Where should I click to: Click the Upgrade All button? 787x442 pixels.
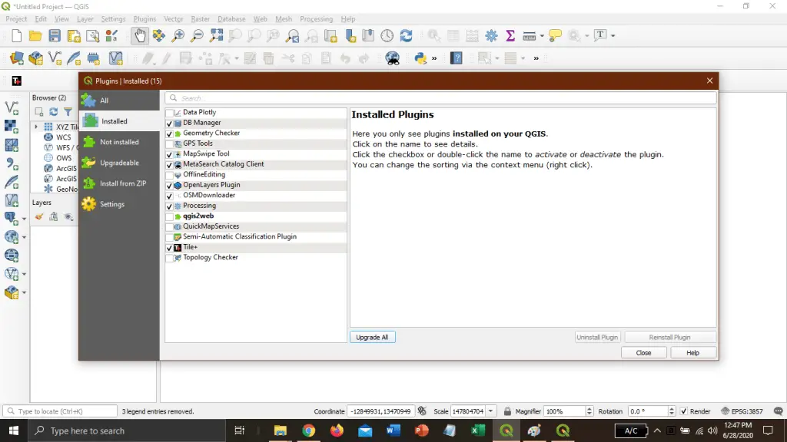(373, 338)
